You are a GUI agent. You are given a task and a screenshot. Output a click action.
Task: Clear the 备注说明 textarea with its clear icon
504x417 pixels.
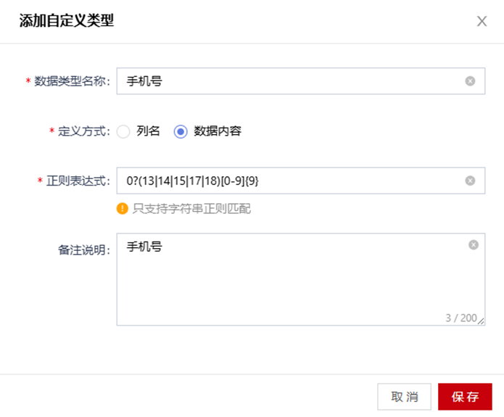pos(473,245)
